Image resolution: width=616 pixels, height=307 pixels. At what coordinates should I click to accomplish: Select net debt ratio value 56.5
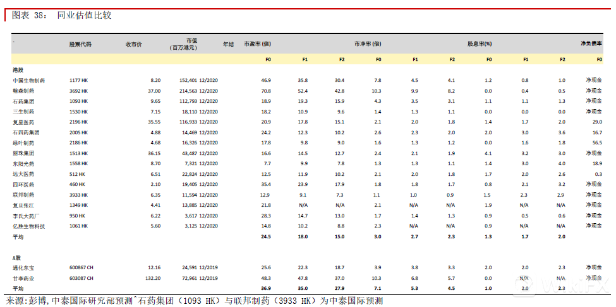click(x=597, y=142)
